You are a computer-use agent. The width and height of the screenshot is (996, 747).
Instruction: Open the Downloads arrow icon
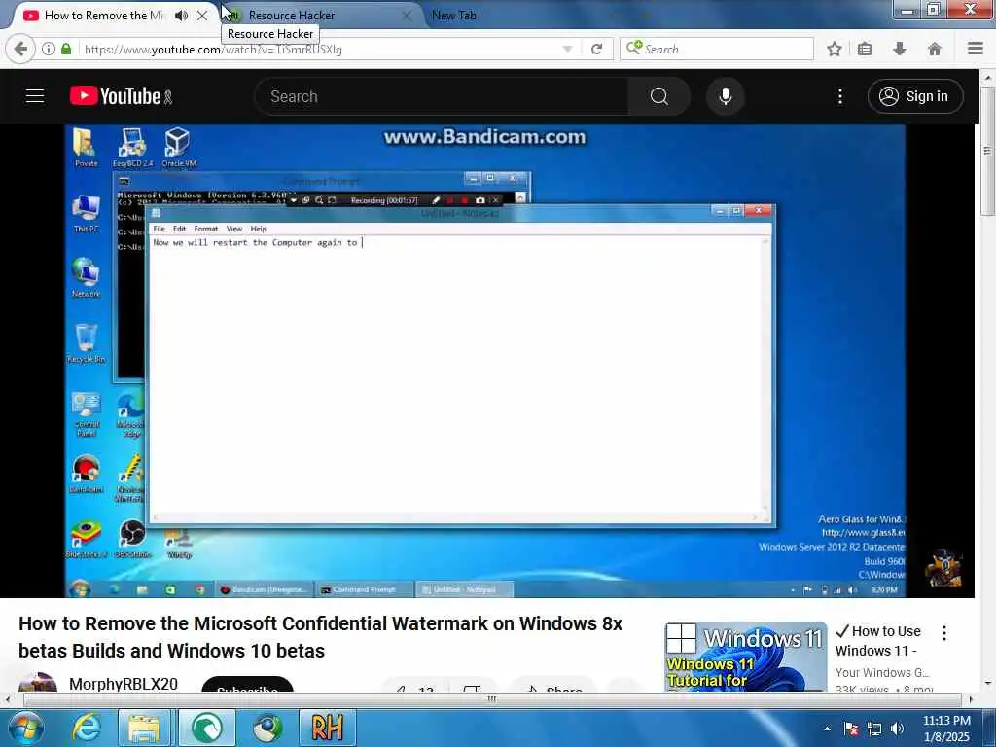[899, 49]
